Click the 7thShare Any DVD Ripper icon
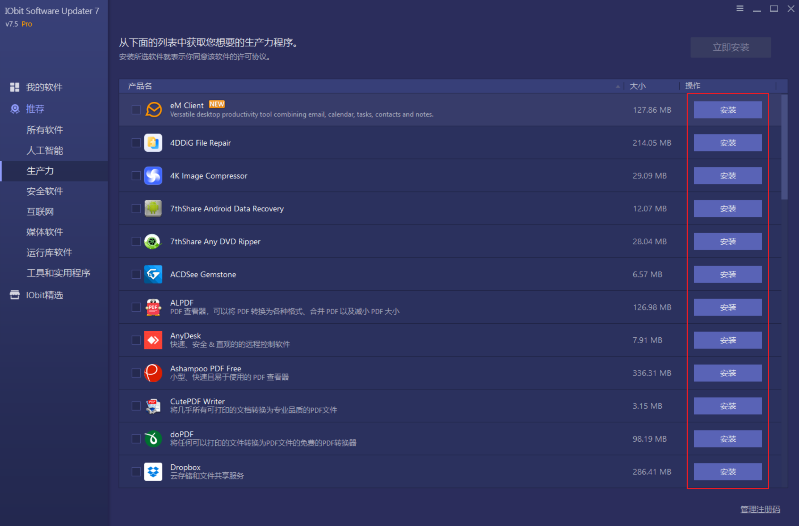 tap(153, 241)
